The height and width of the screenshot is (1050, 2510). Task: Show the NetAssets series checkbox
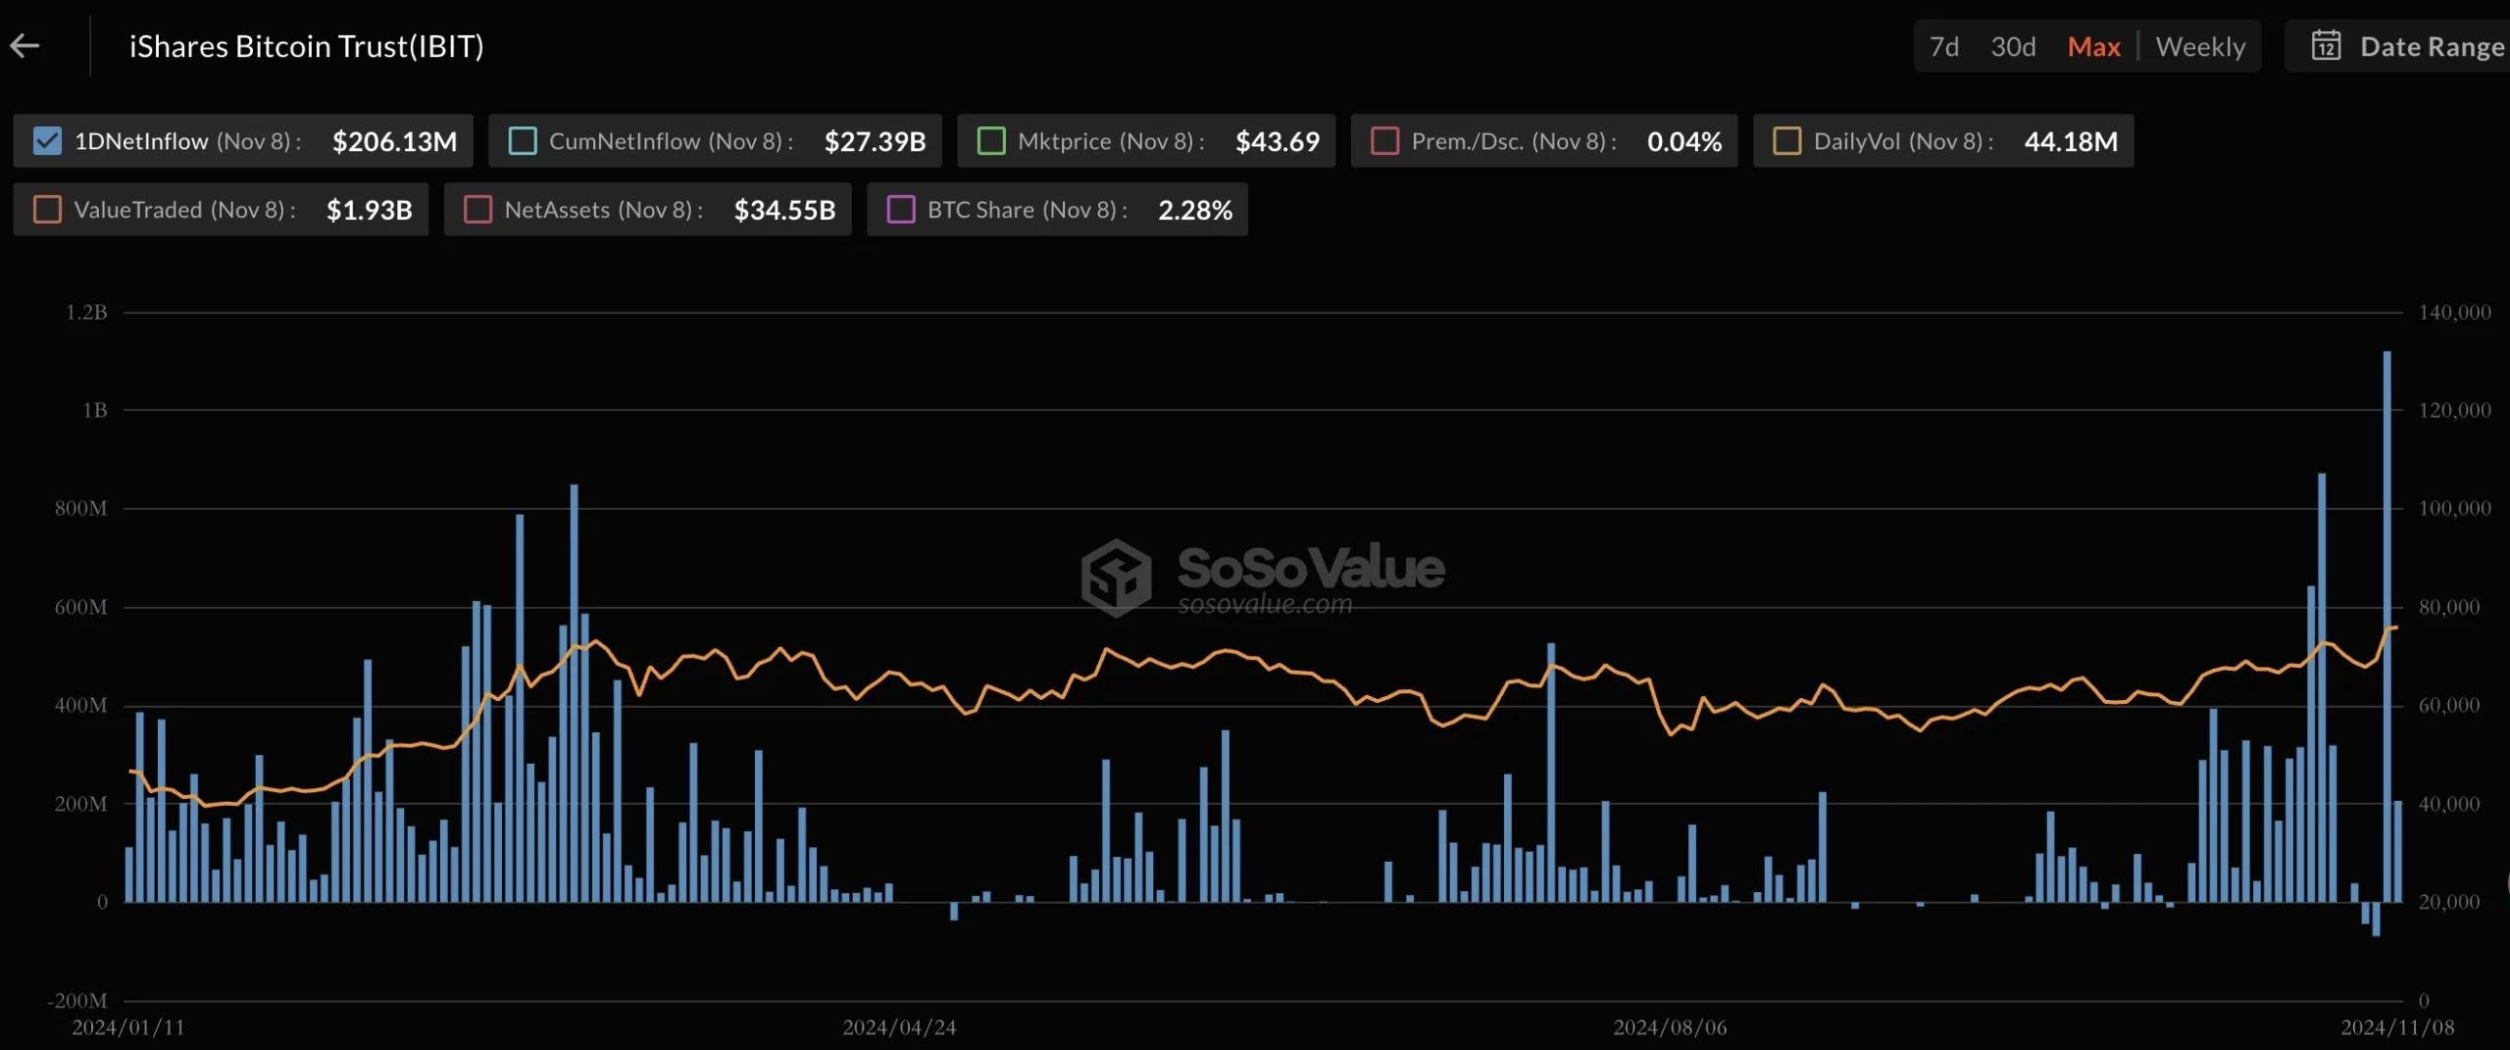pos(477,210)
